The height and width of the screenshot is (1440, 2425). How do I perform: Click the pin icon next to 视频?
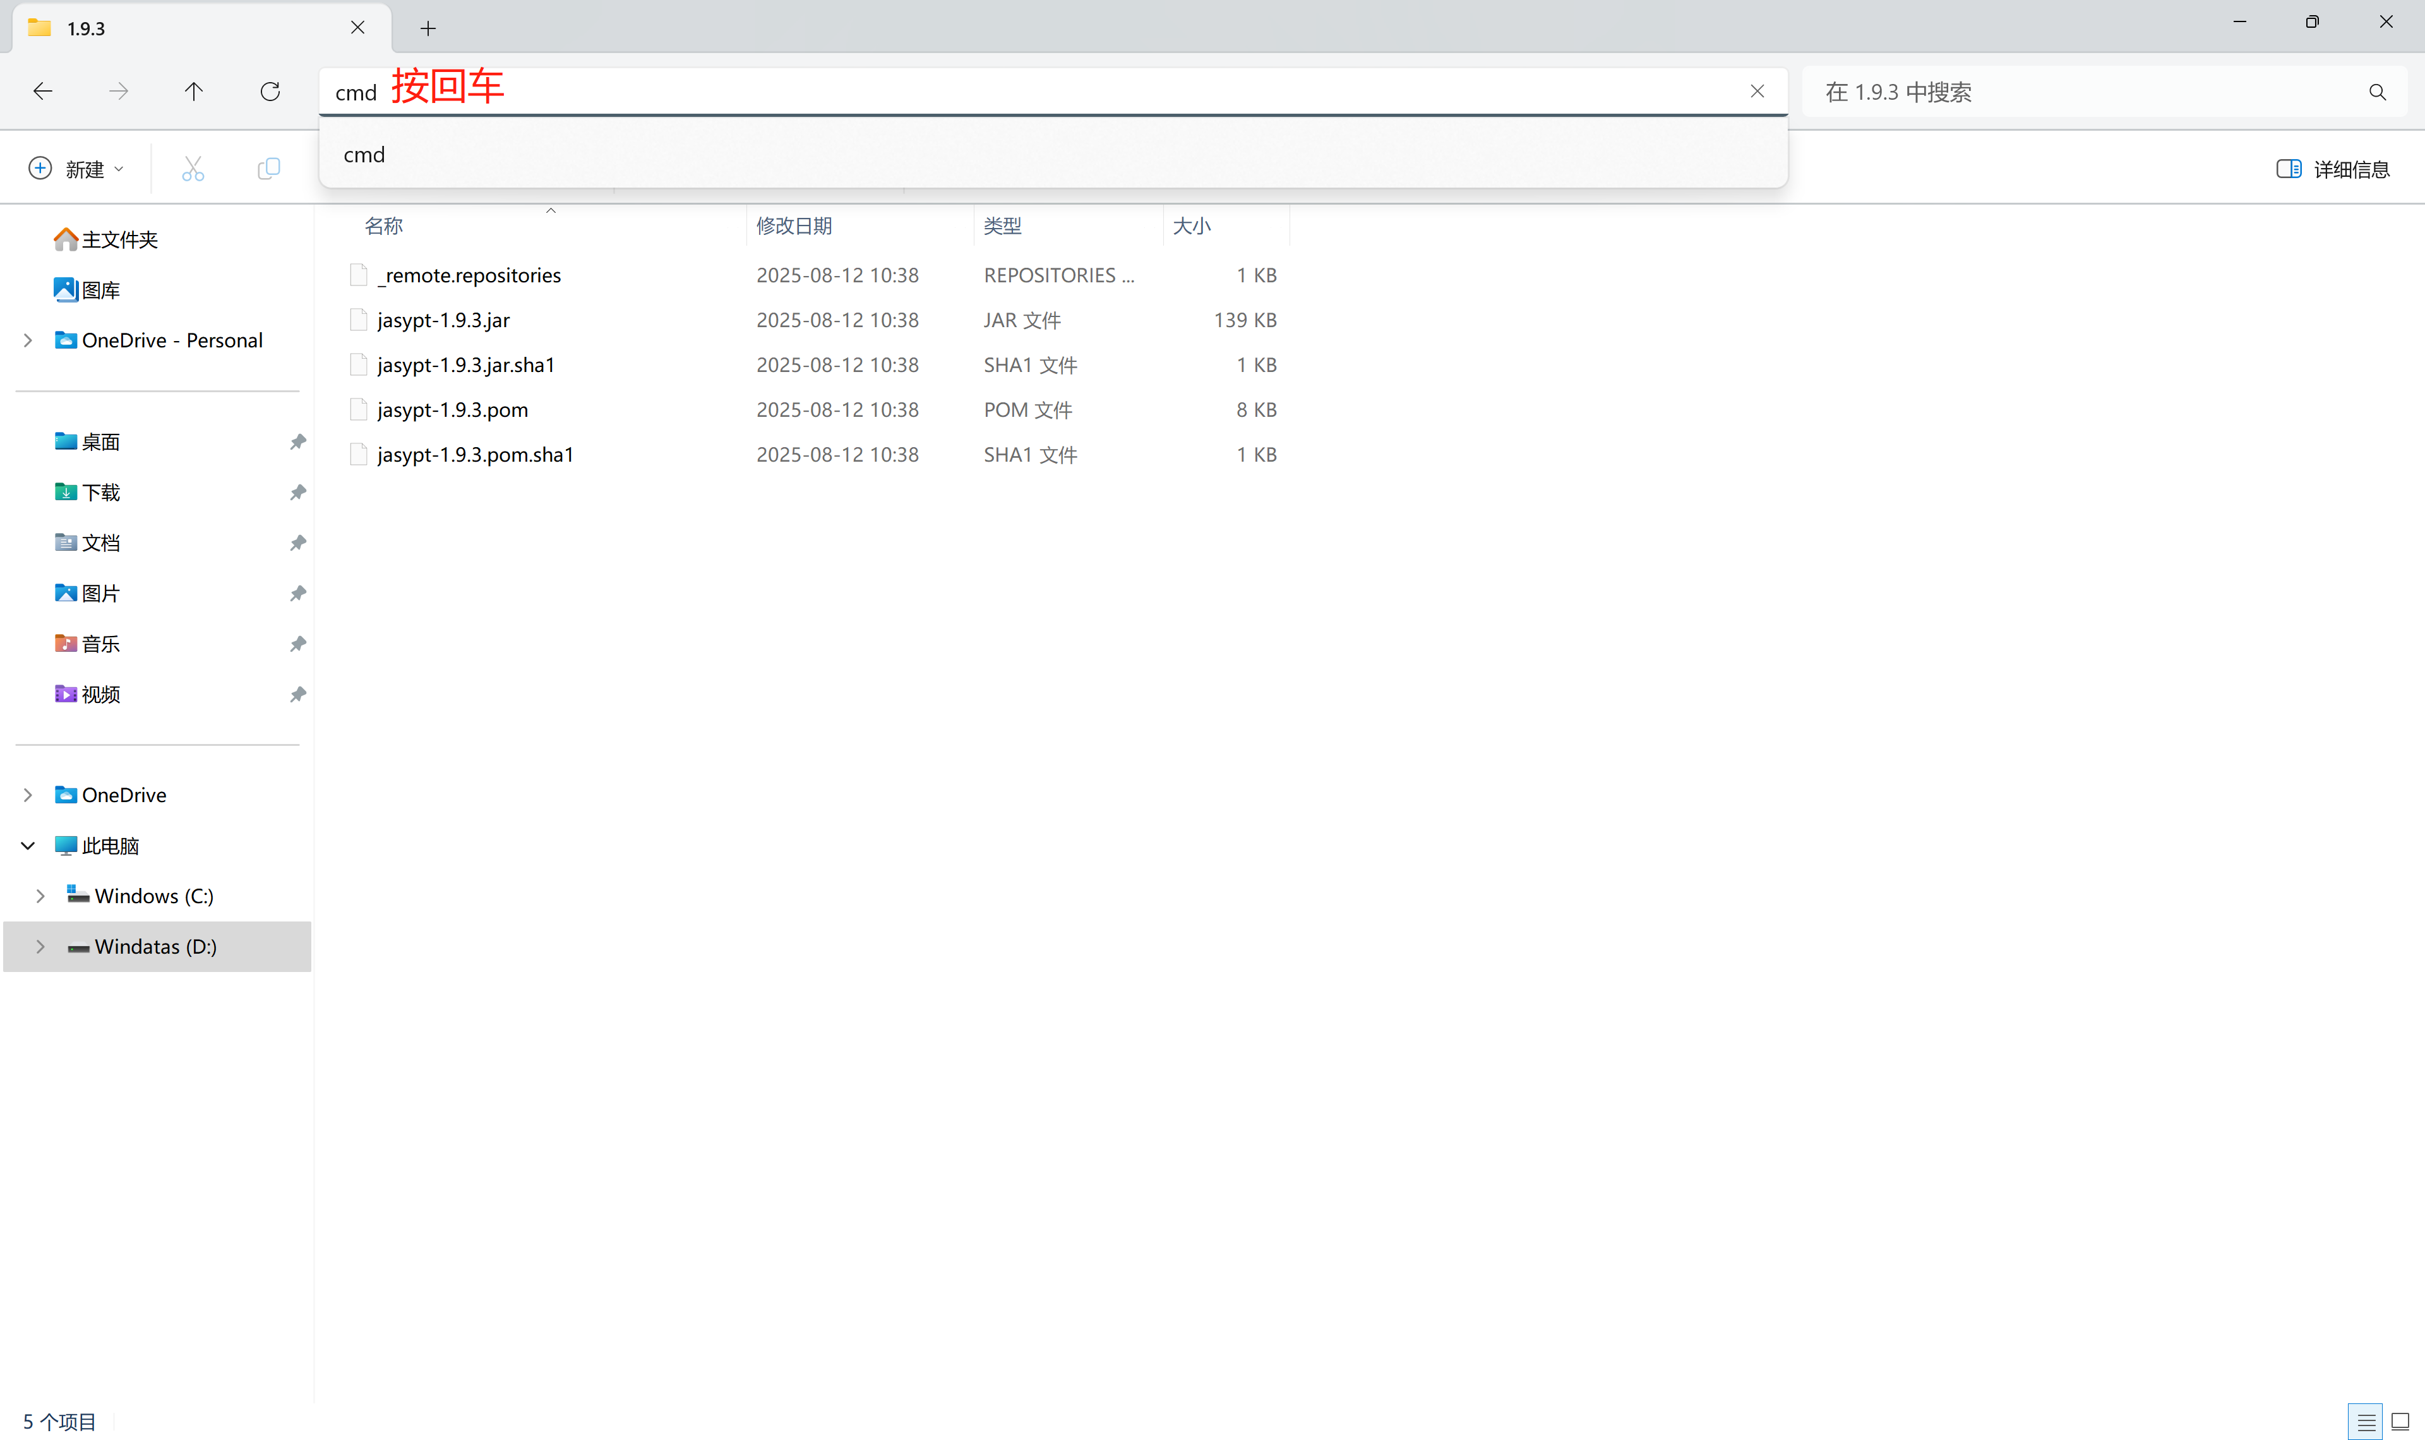pos(298,694)
